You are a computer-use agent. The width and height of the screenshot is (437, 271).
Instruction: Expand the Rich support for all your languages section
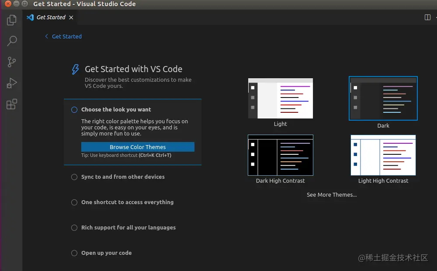128,227
